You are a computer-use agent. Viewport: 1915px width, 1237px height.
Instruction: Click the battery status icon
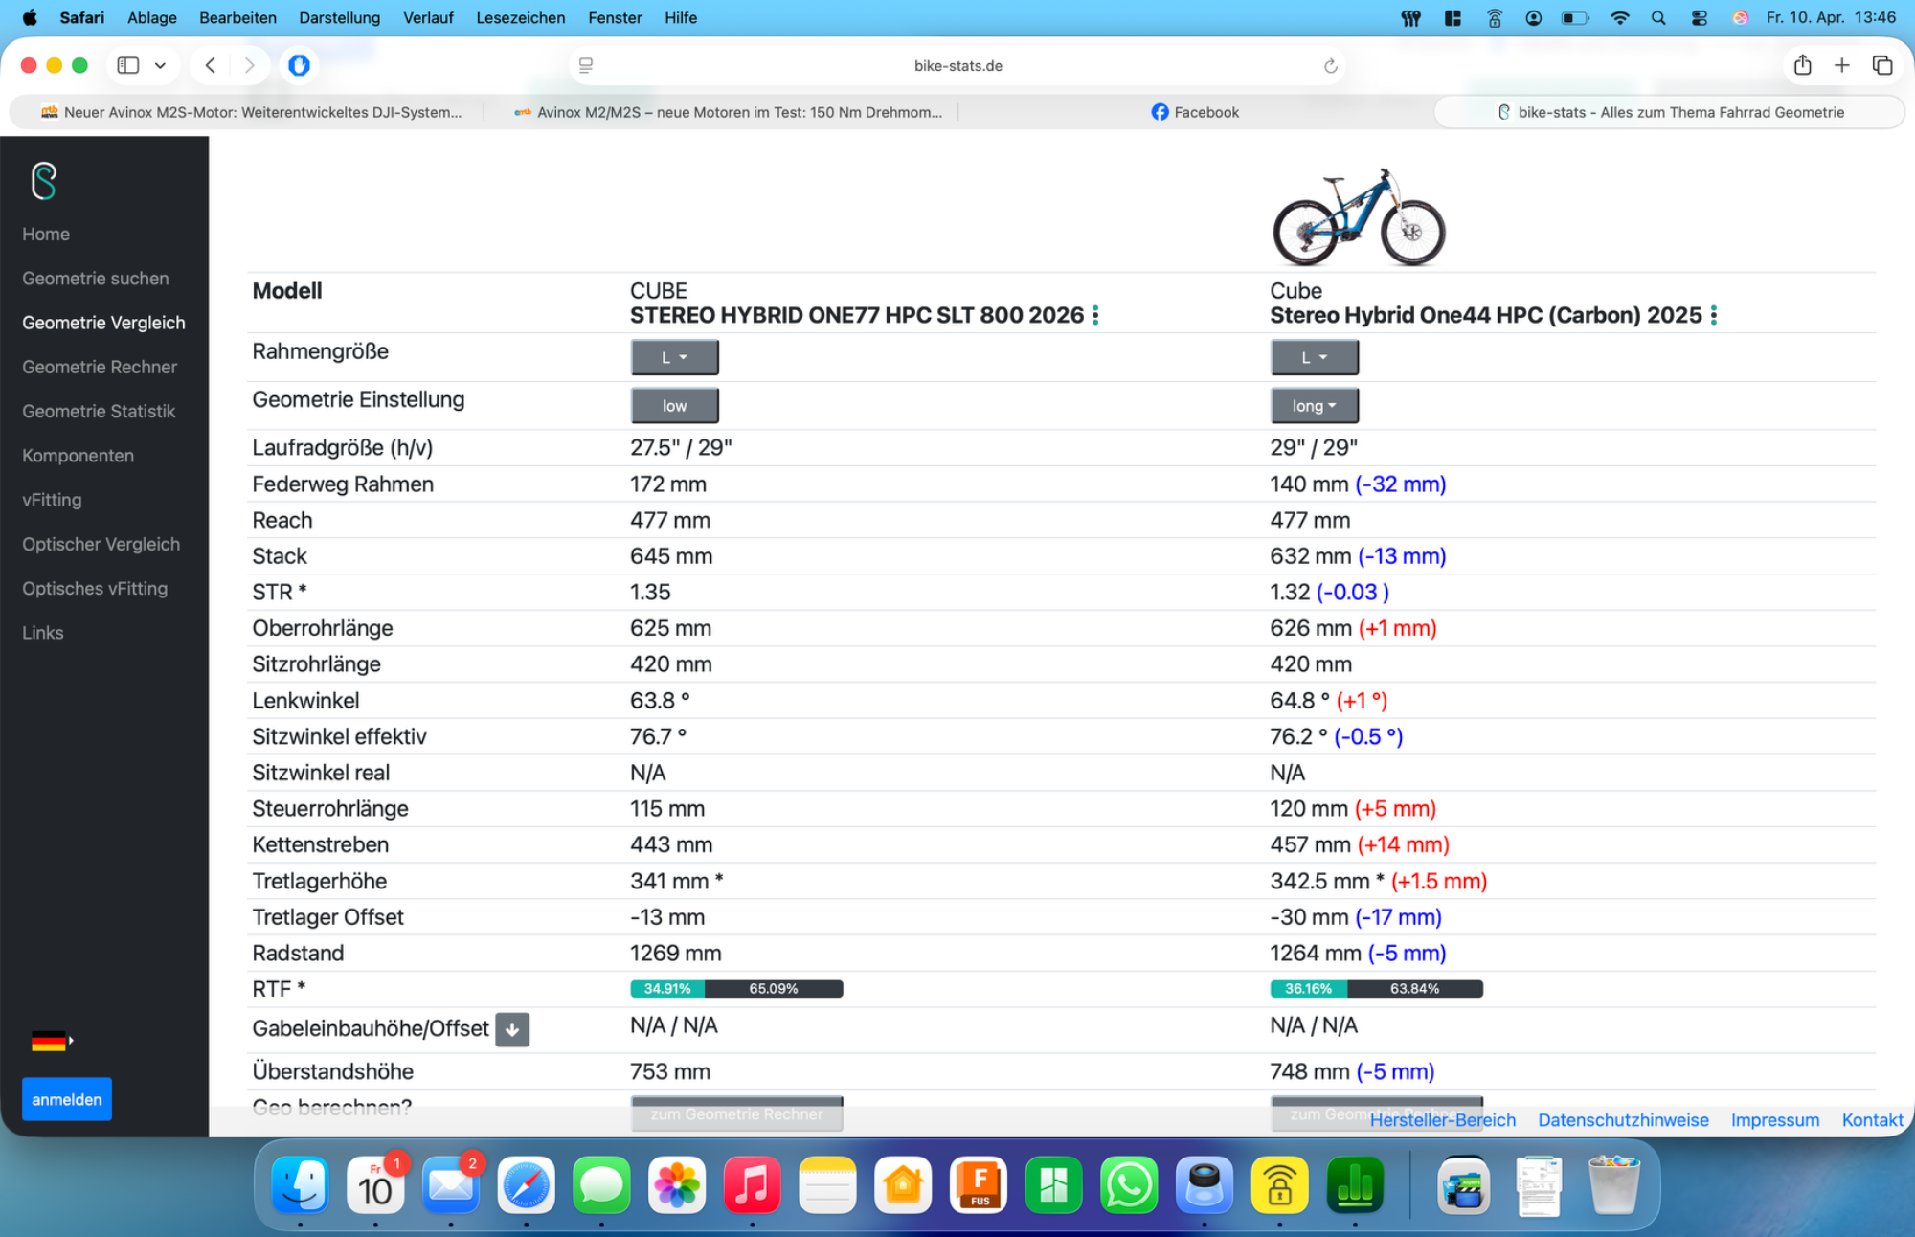coord(1575,17)
